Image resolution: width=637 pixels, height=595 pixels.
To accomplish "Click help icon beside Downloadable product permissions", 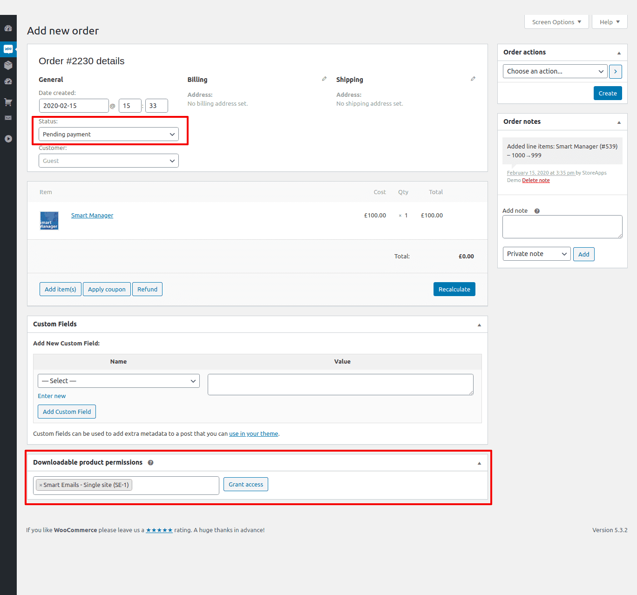I will [150, 463].
